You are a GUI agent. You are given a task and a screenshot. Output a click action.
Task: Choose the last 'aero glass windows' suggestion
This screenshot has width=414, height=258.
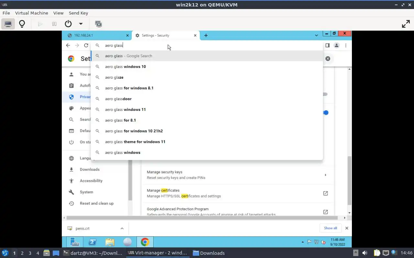(x=207, y=153)
